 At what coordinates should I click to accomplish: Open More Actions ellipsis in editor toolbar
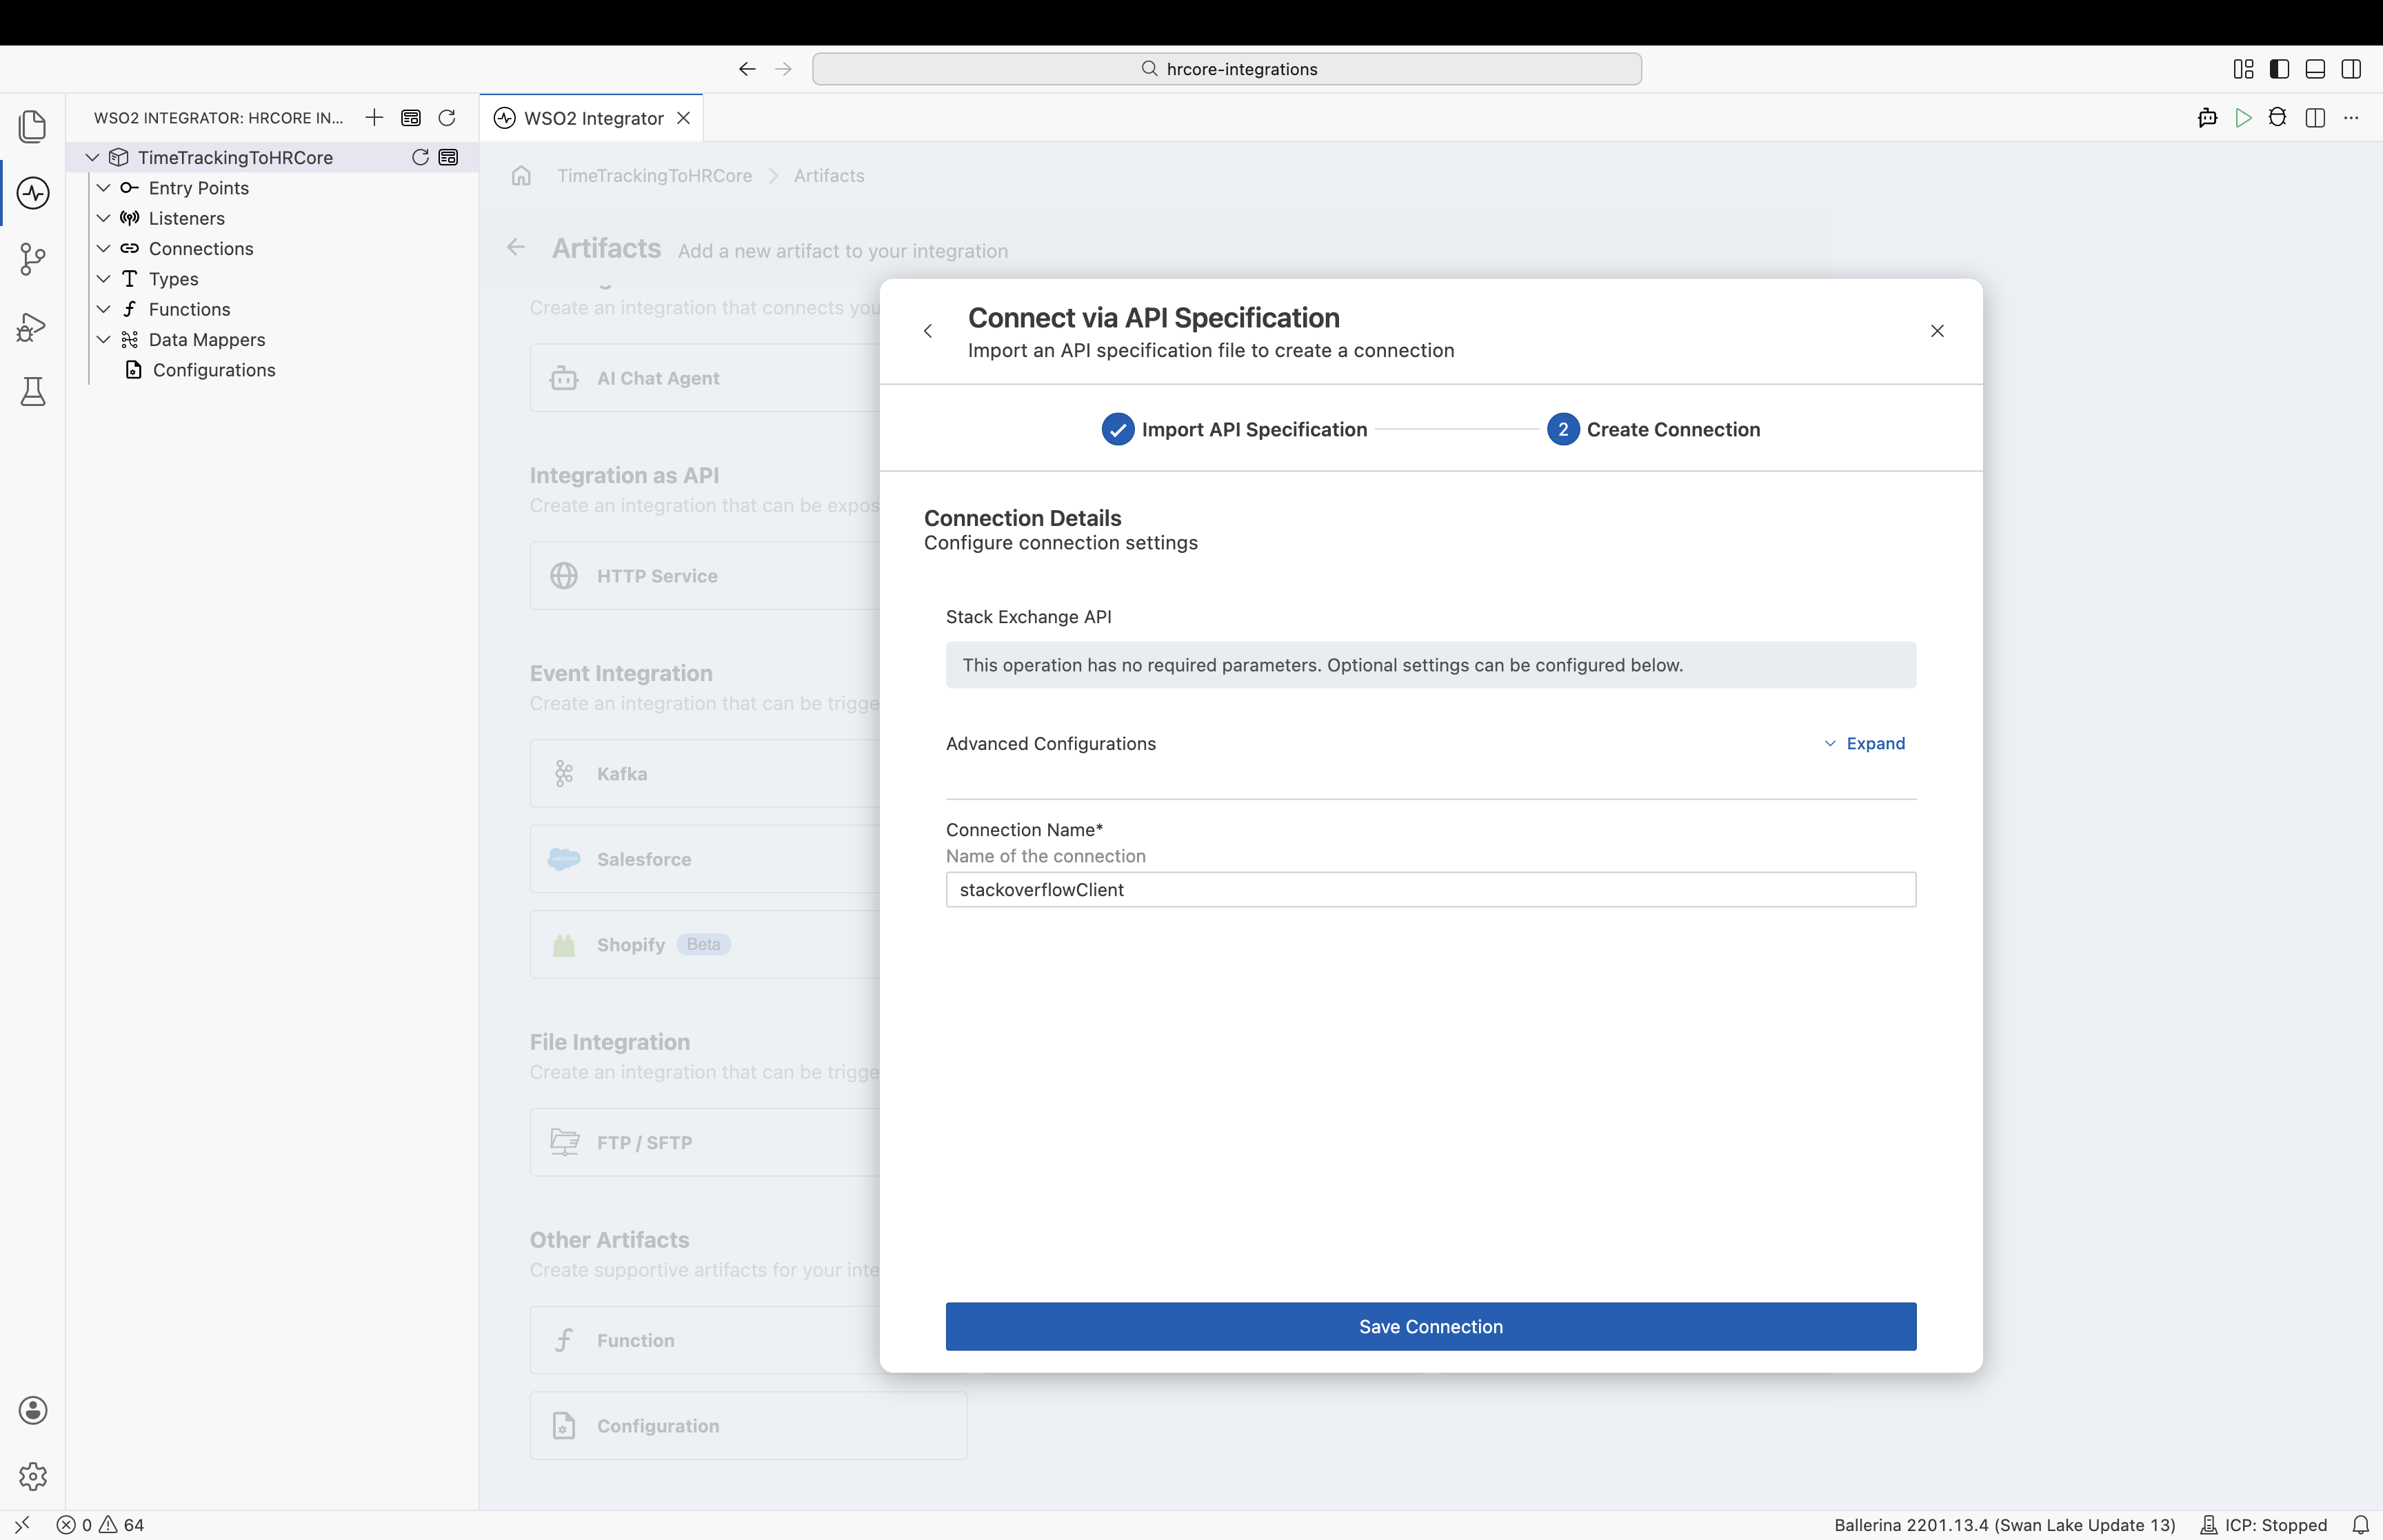point(2351,118)
